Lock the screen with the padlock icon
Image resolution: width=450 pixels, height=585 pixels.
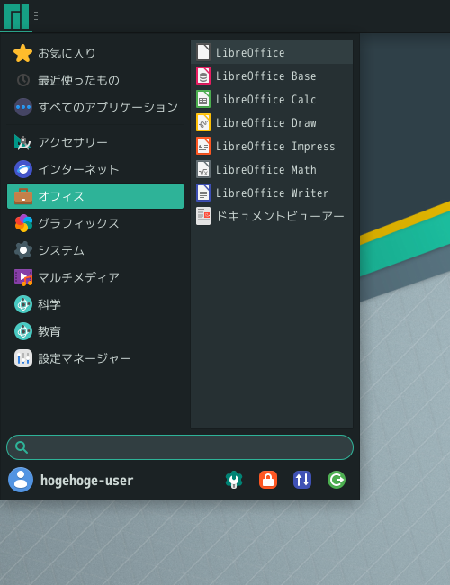[268, 480]
